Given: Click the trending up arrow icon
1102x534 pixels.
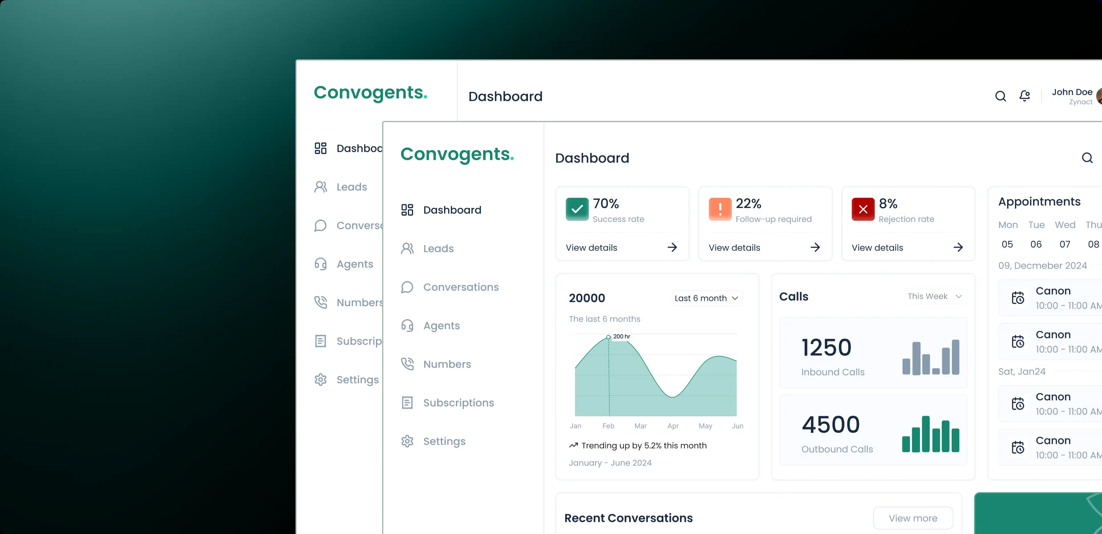Looking at the screenshot, I should point(573,446).
